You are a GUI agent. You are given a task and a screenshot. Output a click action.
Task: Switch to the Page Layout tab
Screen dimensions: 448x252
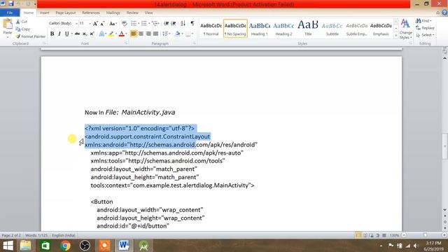[65, 13]
